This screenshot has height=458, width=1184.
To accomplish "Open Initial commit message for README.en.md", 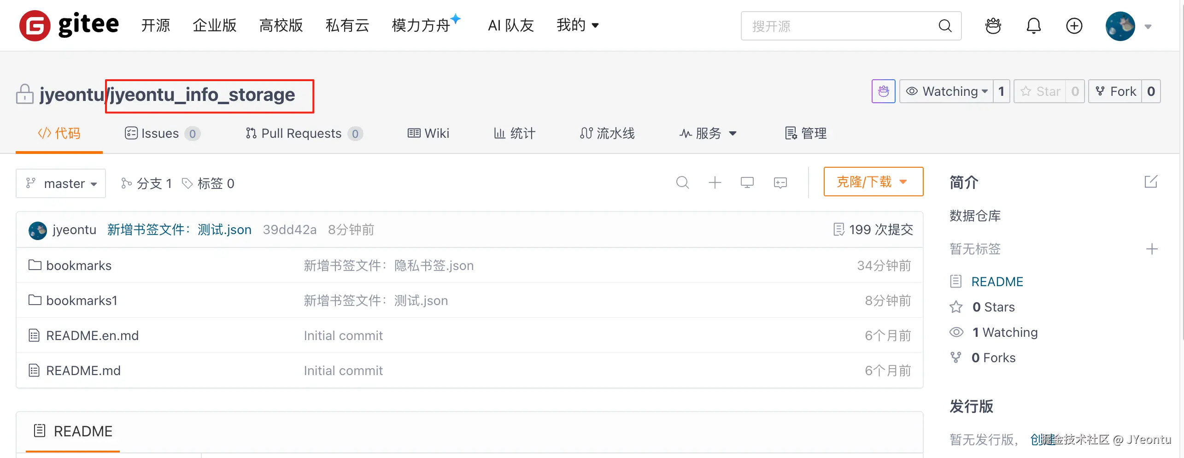I will pos(343,335).
